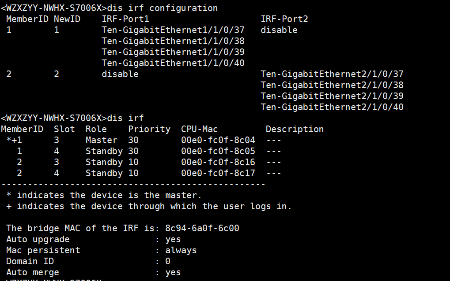The width and height of the screenshot is (450, 281).
Task: Click the MAC address 00e0-fc0f-8c04
Action: [218, 140]
